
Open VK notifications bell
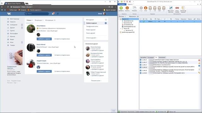pyautogui.click(x=53, y=13)
